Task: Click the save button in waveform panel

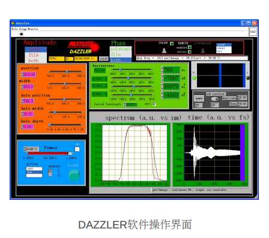Action: (199, 99)
